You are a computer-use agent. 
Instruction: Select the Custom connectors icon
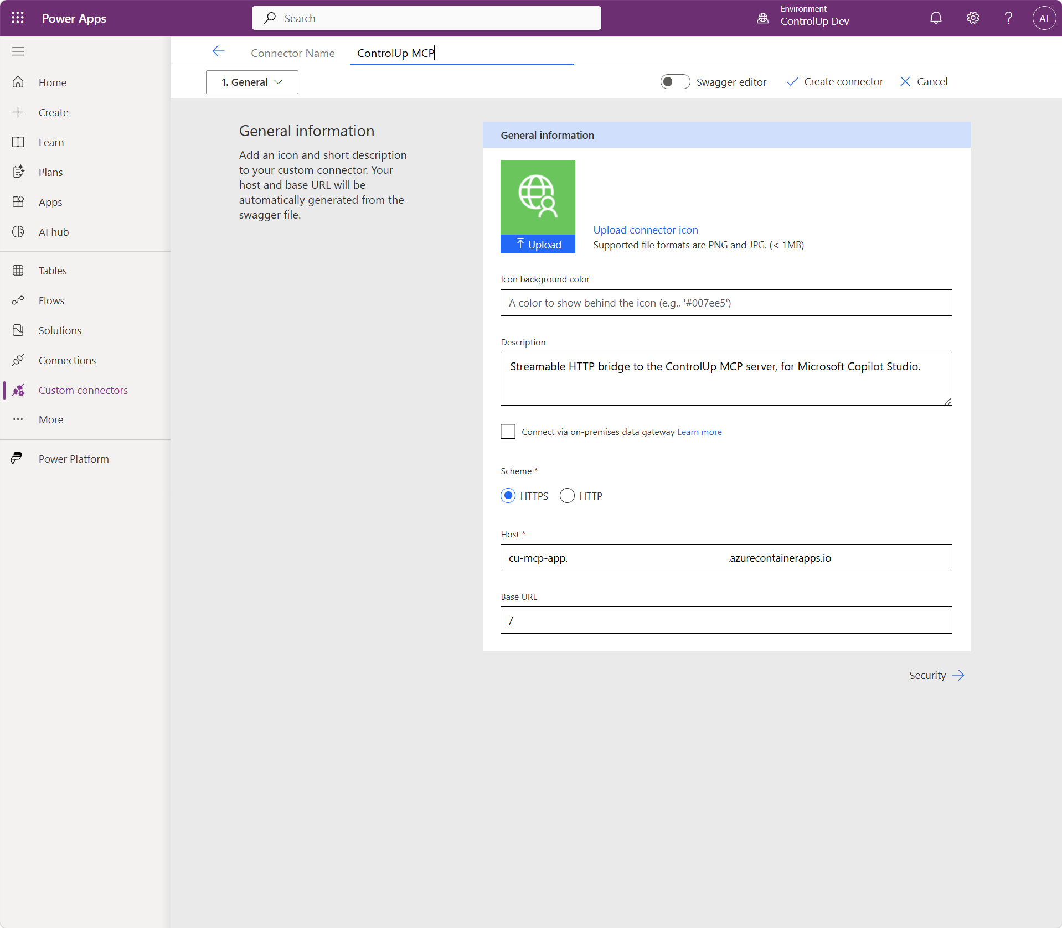18,390
